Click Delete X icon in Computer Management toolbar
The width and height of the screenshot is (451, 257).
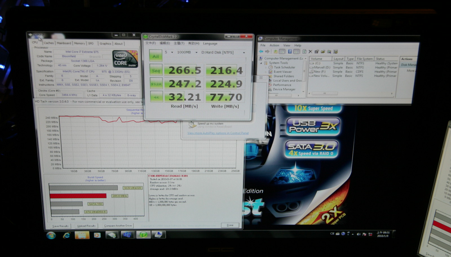[x=310, y=52]
